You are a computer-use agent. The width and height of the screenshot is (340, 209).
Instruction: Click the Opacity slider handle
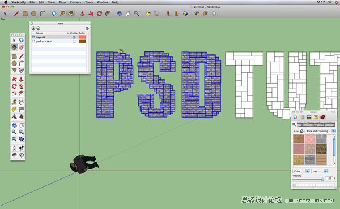coord(322,179)
